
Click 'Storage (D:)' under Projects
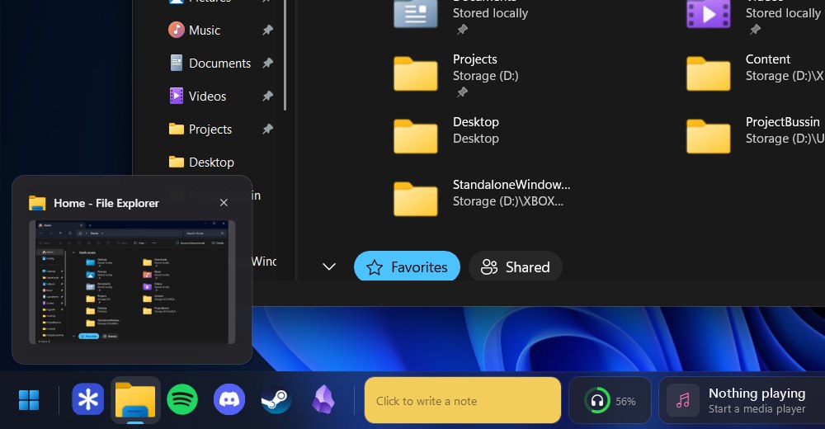pos(485,76)
